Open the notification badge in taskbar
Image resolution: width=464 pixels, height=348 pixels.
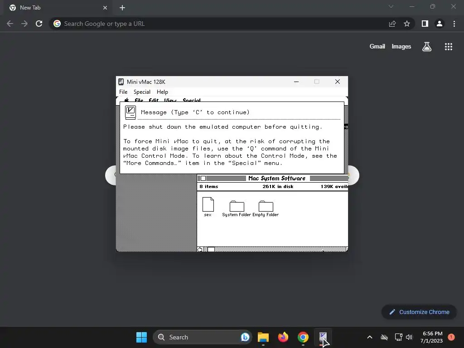tap(451, 337)
